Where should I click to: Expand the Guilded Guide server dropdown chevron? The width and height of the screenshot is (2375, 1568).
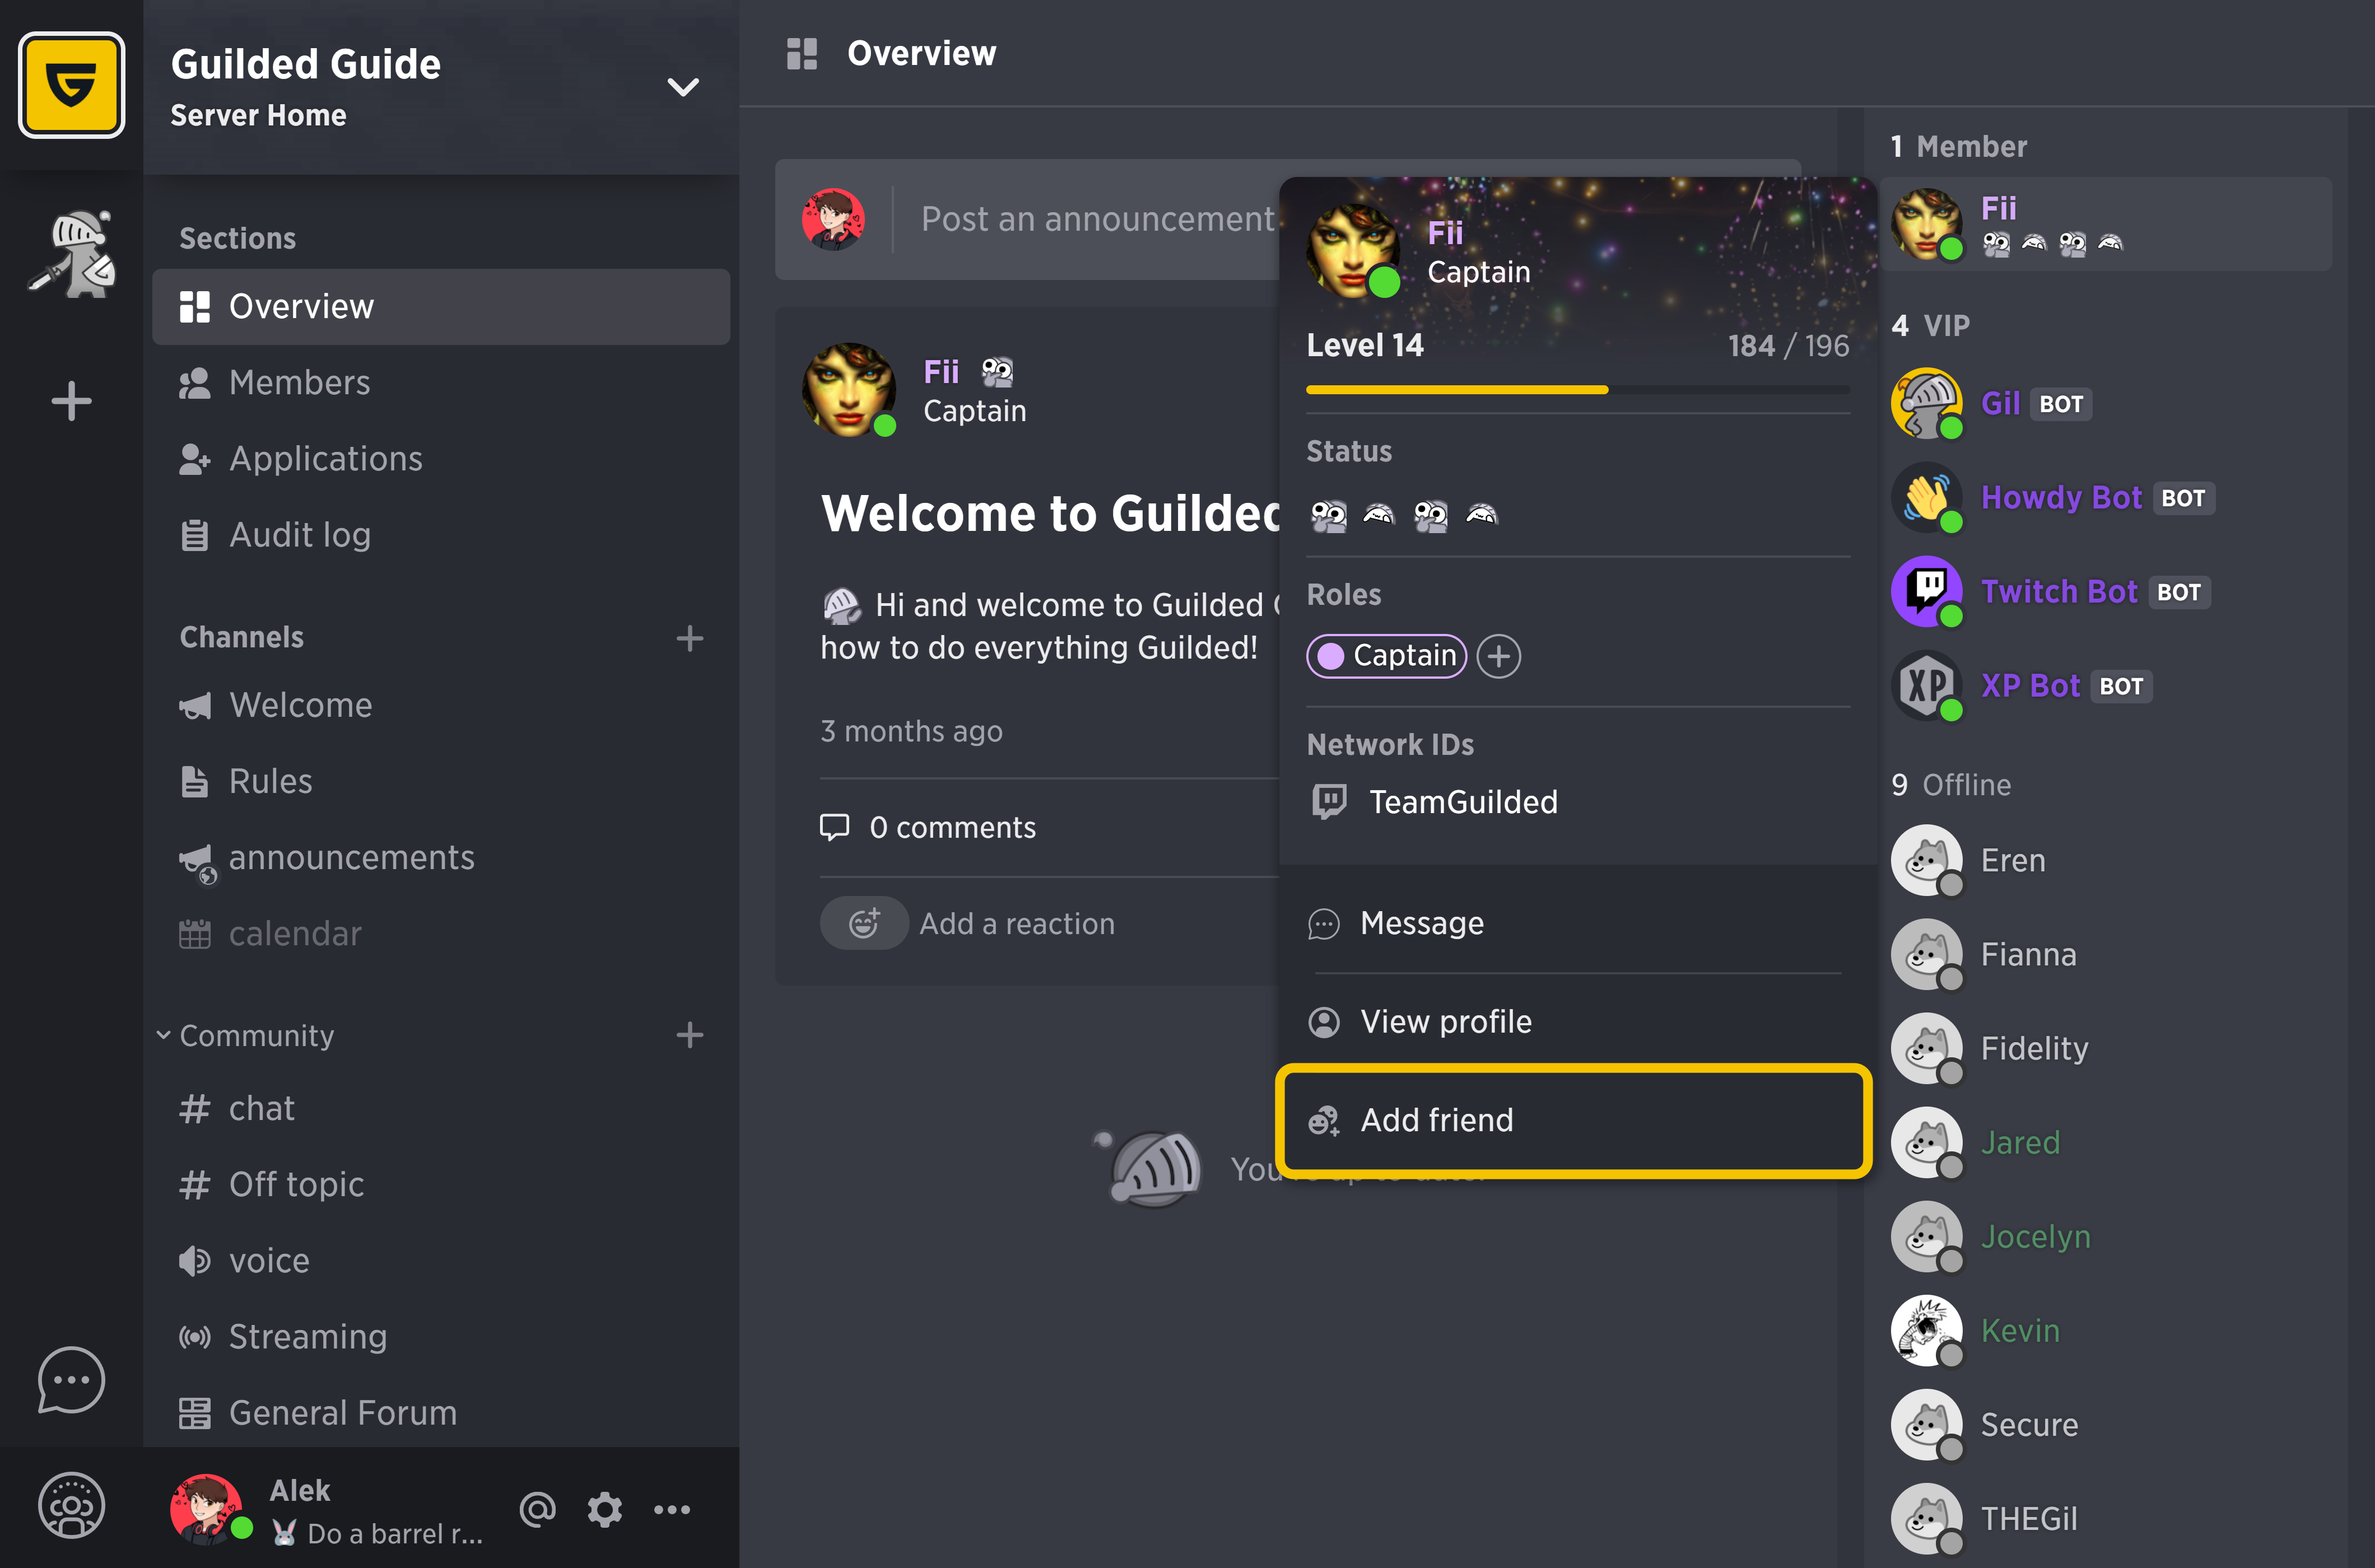coord(683,87)
